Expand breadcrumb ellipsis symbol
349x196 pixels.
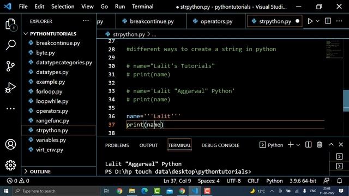(x=154, y=34)
